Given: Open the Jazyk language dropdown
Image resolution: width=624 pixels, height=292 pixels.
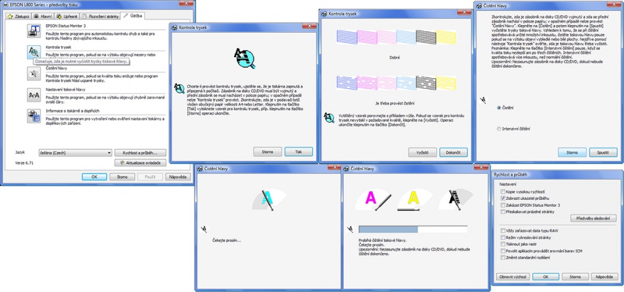Looking at the screenshot, I should click(75, 153).
